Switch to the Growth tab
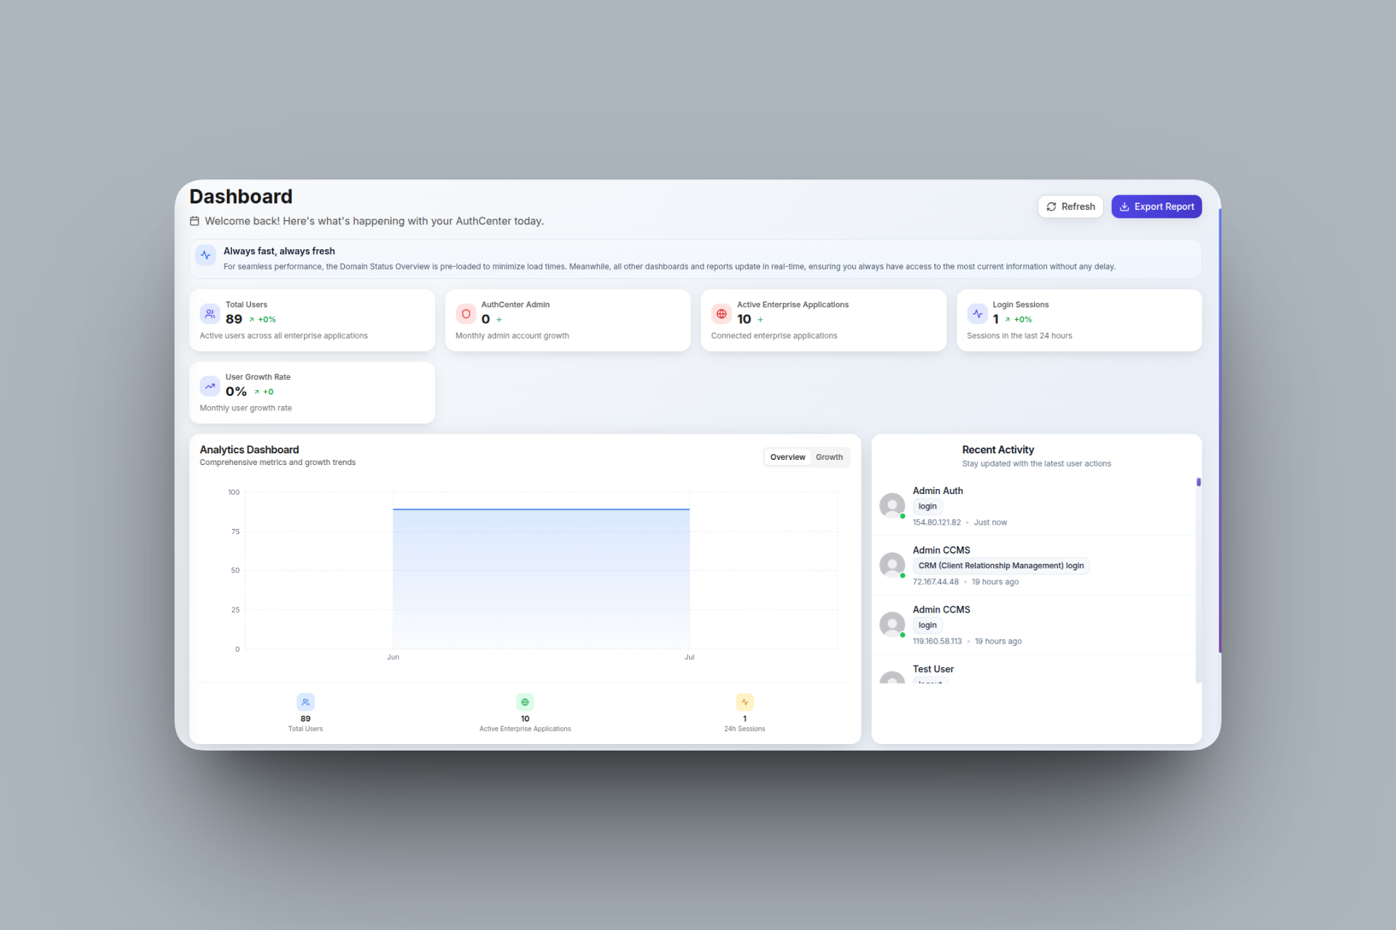 coord(829,457)
